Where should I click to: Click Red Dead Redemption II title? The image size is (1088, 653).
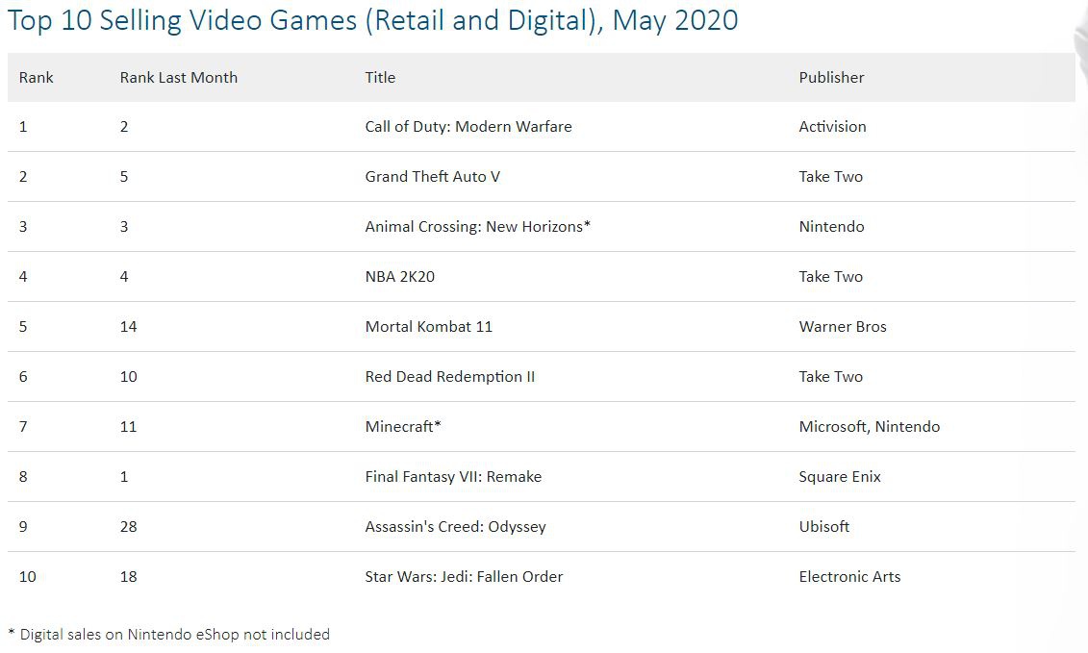pyautogui.click(x=449, y=377)
